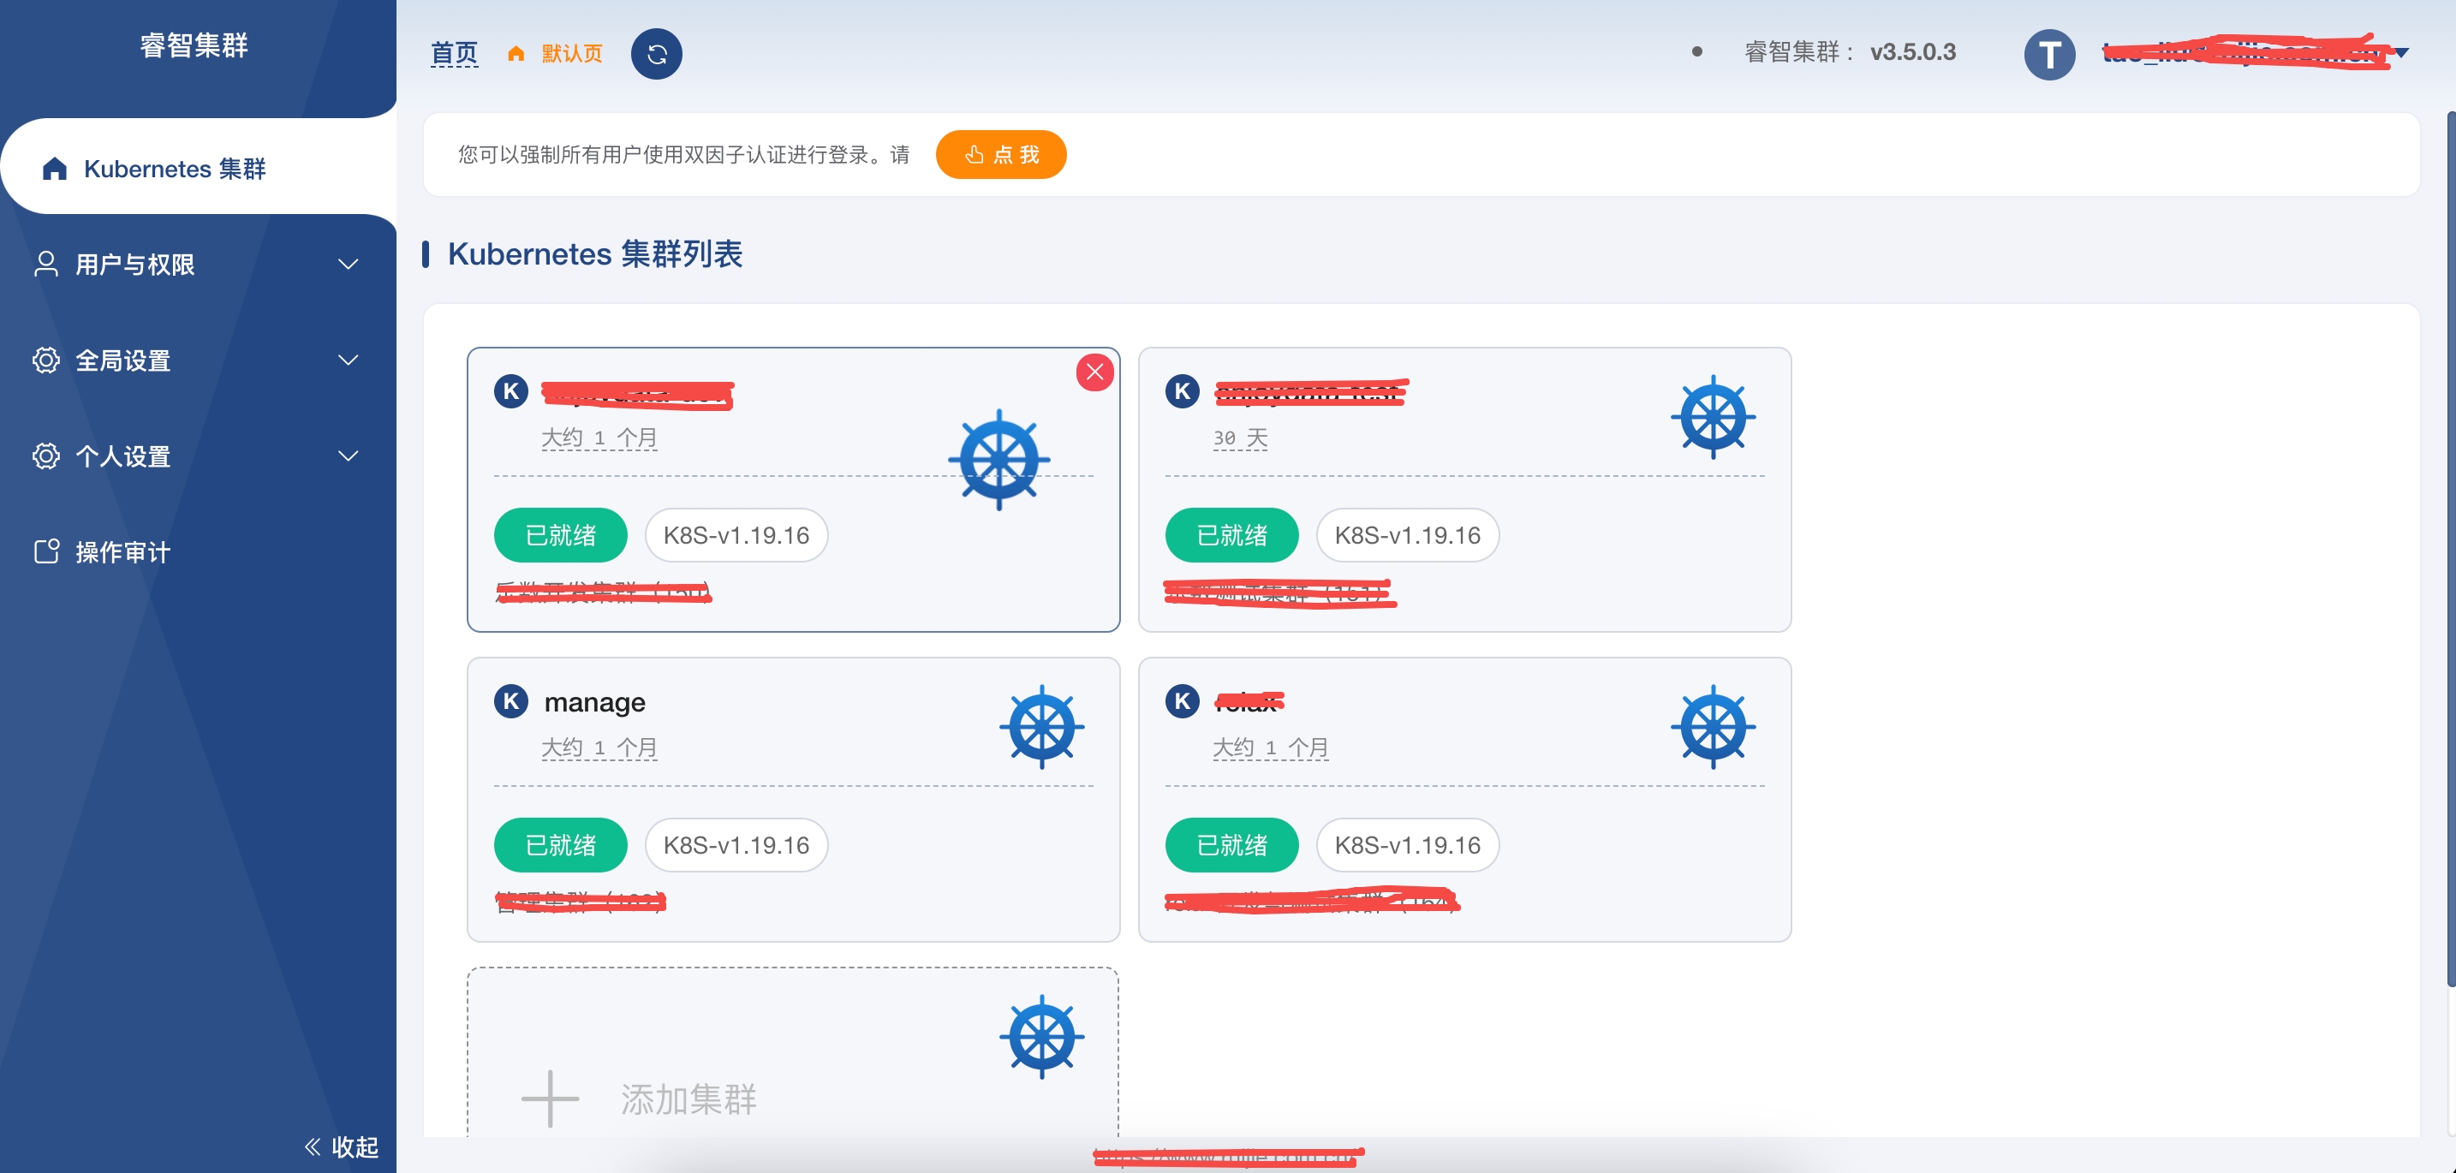Click the Kubernetes 集群列表 heading
Image resolution: width=2456 pixels, height=1173 pixels.
click(x=595, y=253)
